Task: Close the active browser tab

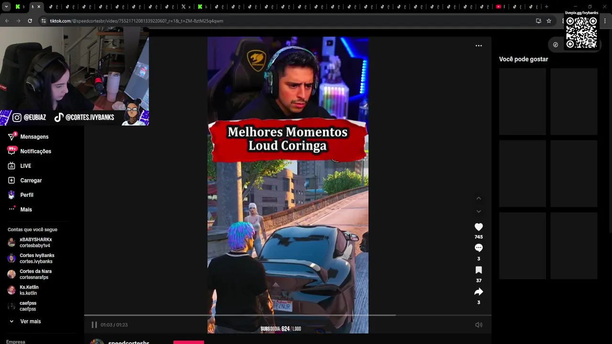Action: point(39,7)
